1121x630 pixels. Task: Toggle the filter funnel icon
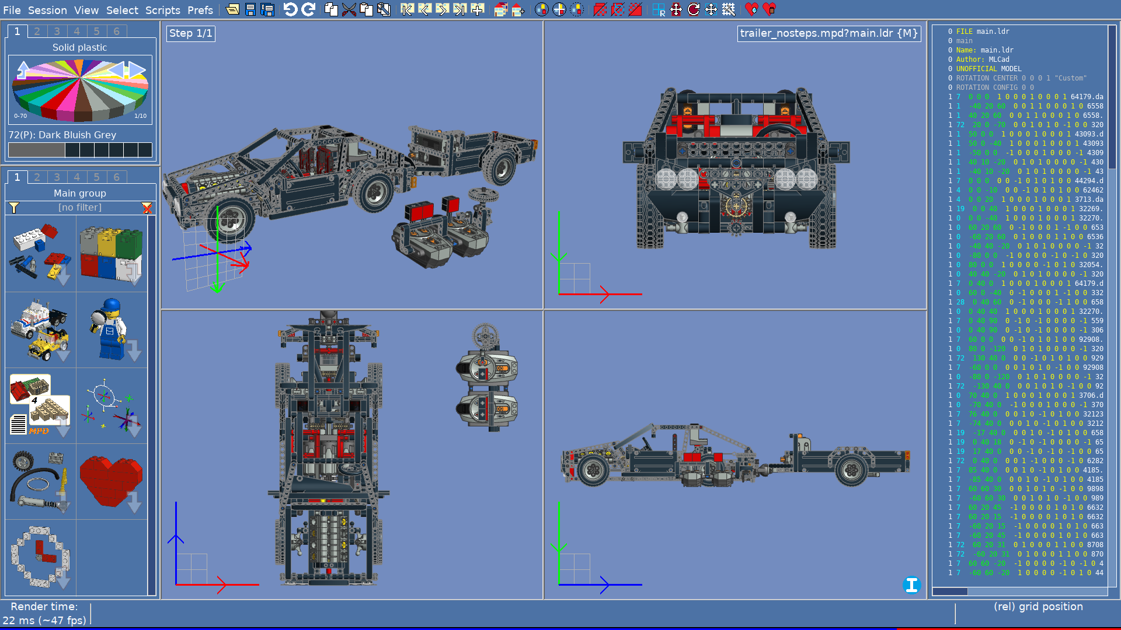coord(14,208)
